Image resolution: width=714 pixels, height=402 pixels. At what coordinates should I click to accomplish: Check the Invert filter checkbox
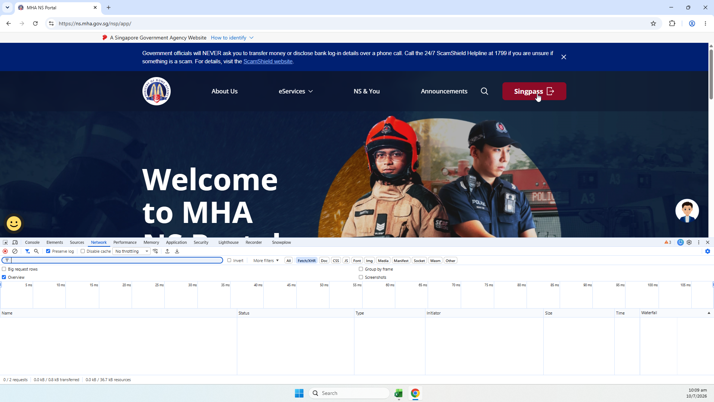click(229, 261)
